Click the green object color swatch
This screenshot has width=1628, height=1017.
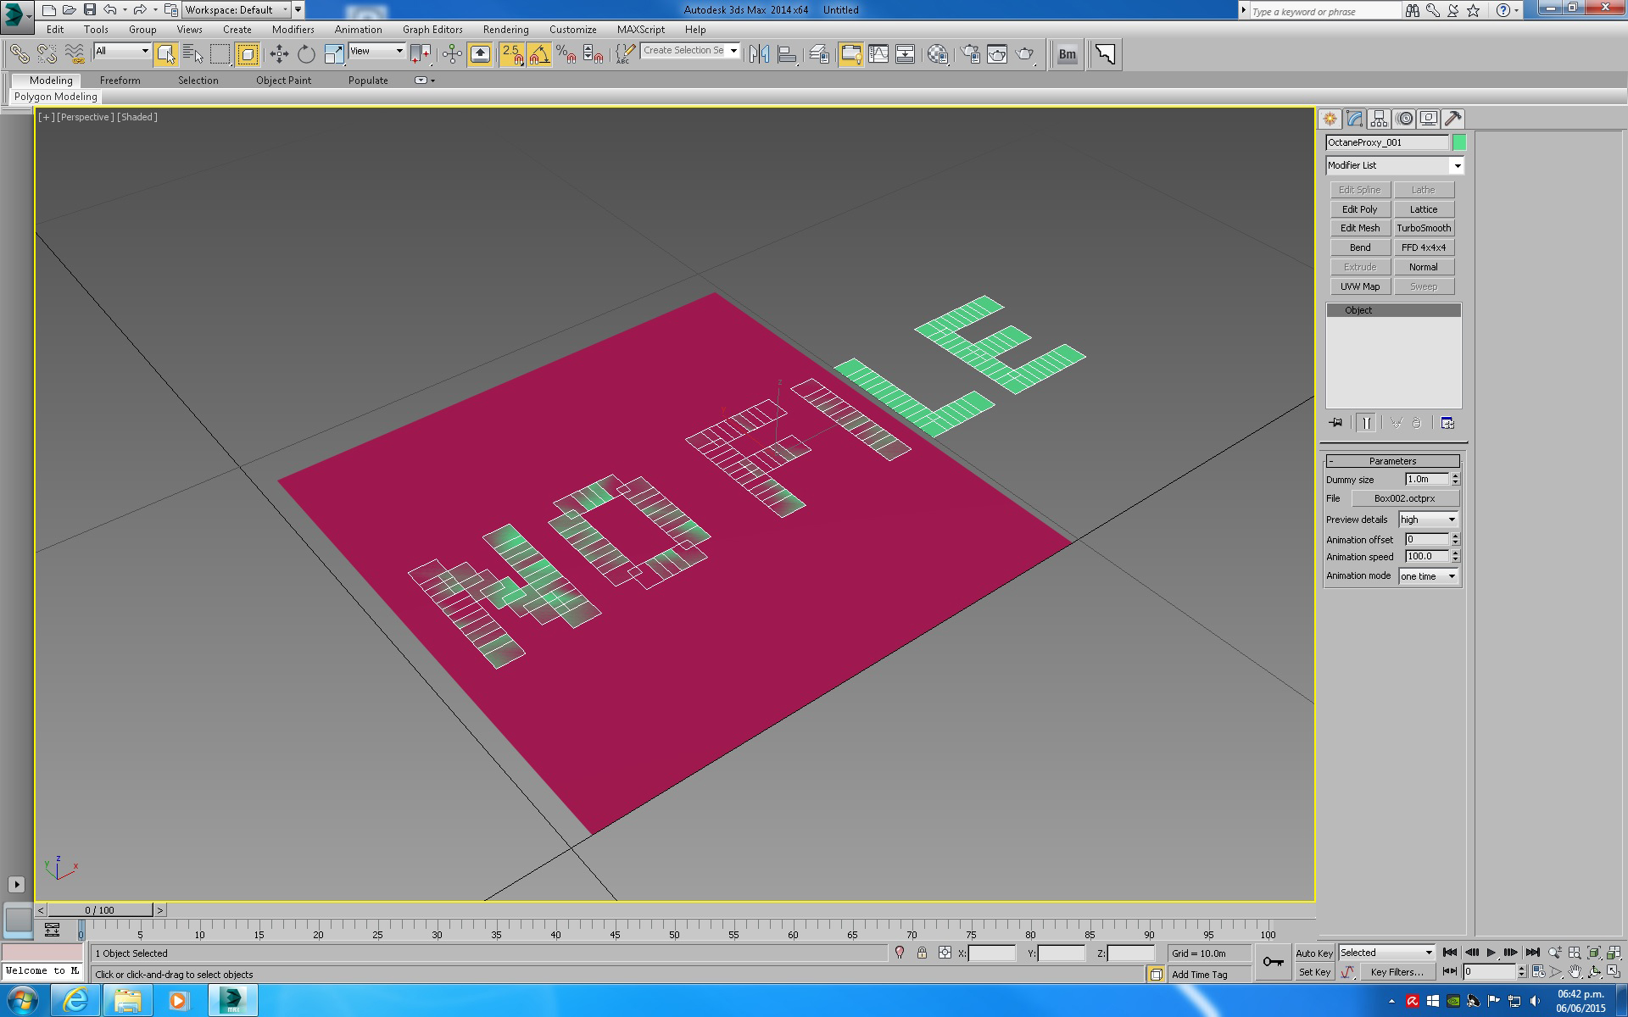(x=1459, y=142)
